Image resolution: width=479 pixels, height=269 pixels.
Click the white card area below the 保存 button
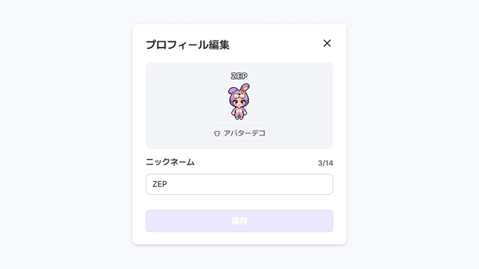tap(239, 238)
